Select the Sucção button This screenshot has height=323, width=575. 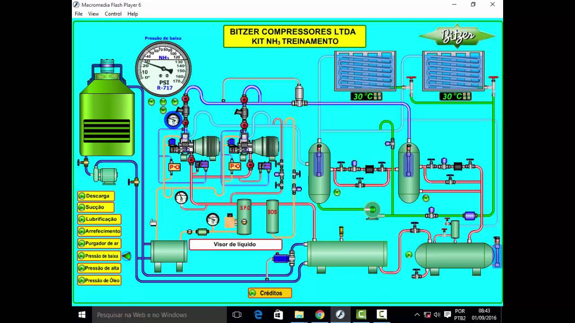click(96, 207)
